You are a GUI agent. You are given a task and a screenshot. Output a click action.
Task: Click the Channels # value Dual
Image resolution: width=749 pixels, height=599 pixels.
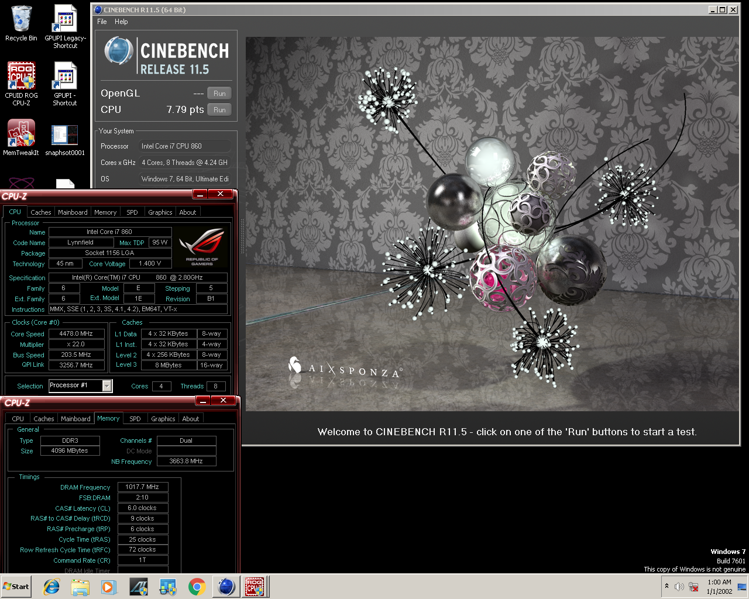(186, 440)
